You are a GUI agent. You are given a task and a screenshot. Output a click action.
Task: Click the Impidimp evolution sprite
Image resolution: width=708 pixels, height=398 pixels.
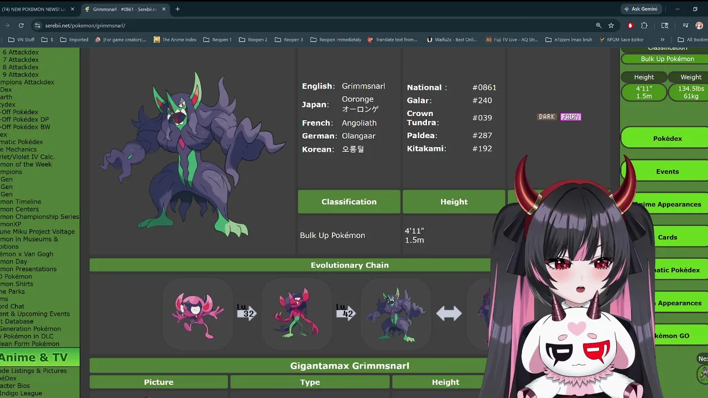(197, 314)
